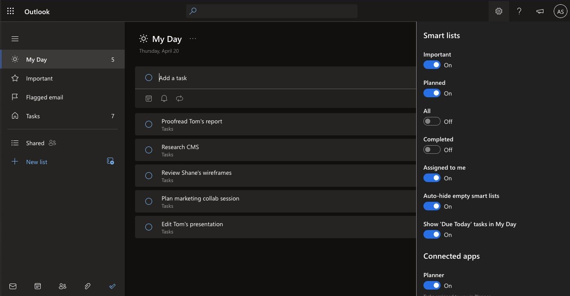Viewport: 570px width, 296px height.
Task: Open the app launcher grid icon
Action: tap(11, 12)
